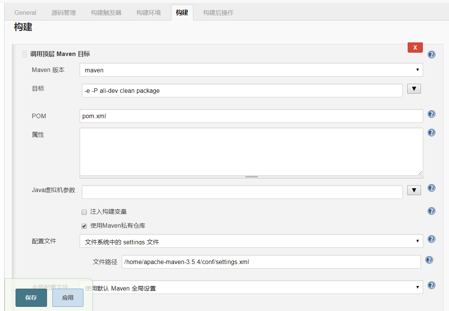Click inside the 属性 textarea
The image size is (449, 311).
pyautogui.click(x=251, y=152)
